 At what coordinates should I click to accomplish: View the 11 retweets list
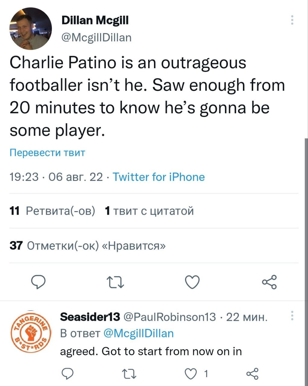(x=52, y=211)
